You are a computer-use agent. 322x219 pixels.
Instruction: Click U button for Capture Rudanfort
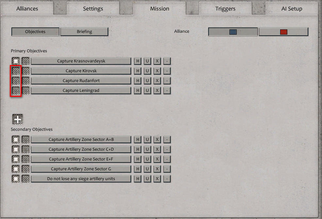(x=147, y=81)
